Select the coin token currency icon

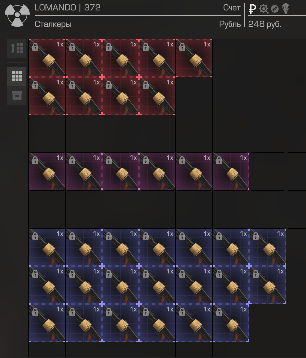coord(275,9)
